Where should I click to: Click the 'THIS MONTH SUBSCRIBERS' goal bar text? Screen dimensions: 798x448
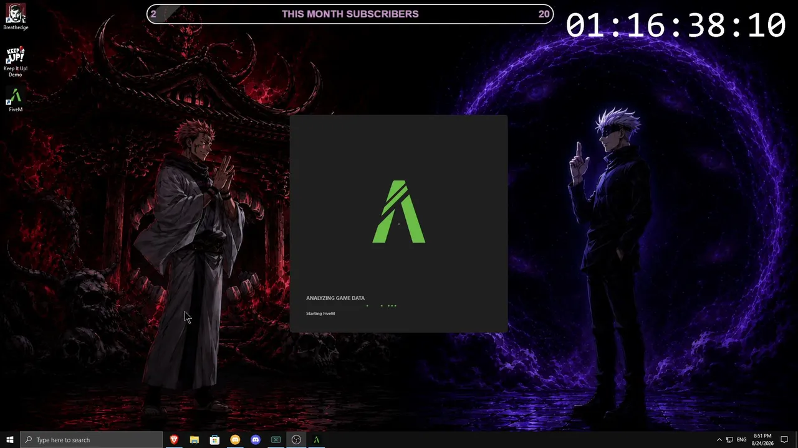pyautogui.click(x=350, y=14)
